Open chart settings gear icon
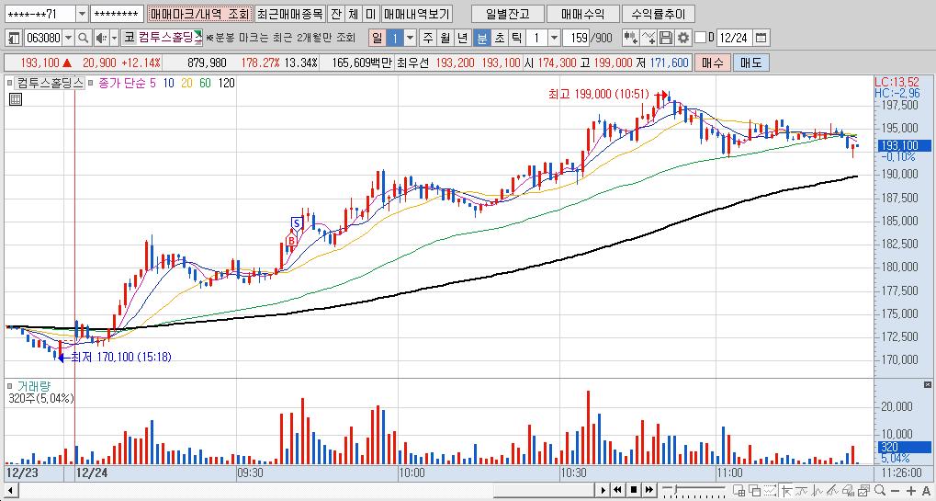 pyautogui.click(x=682, y=39)
